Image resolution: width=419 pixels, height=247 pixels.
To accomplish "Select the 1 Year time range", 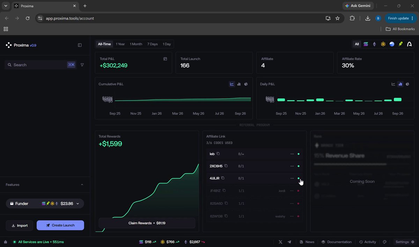I will coord(120,44).
